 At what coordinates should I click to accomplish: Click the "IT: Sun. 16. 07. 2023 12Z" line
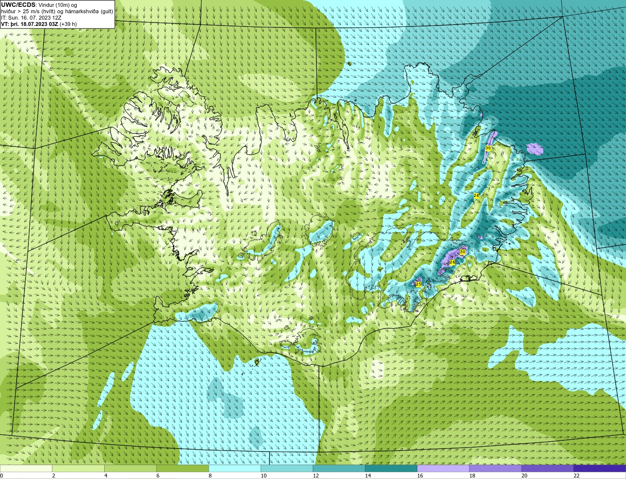tap(31, 17)
